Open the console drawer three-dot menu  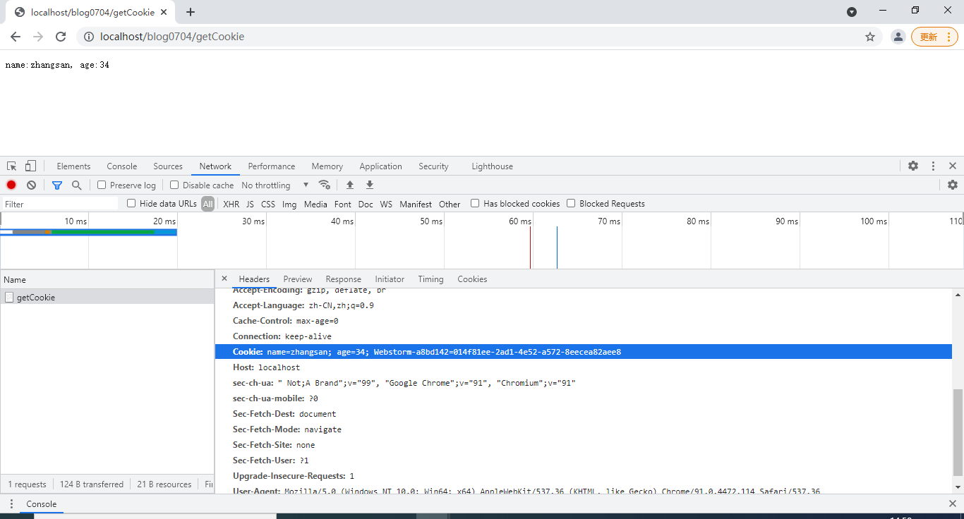(11, 503)
